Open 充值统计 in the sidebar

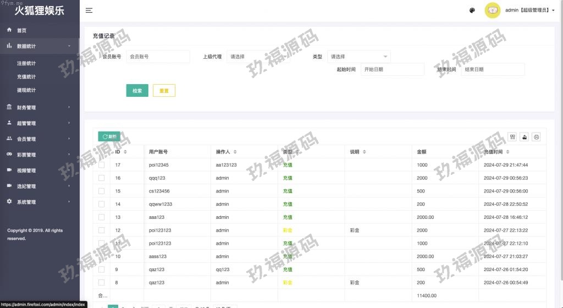(26, 77)
